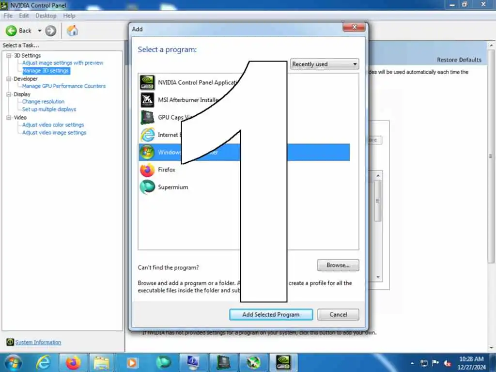
Task: Open the System Information link
Action: click(38, 342)
